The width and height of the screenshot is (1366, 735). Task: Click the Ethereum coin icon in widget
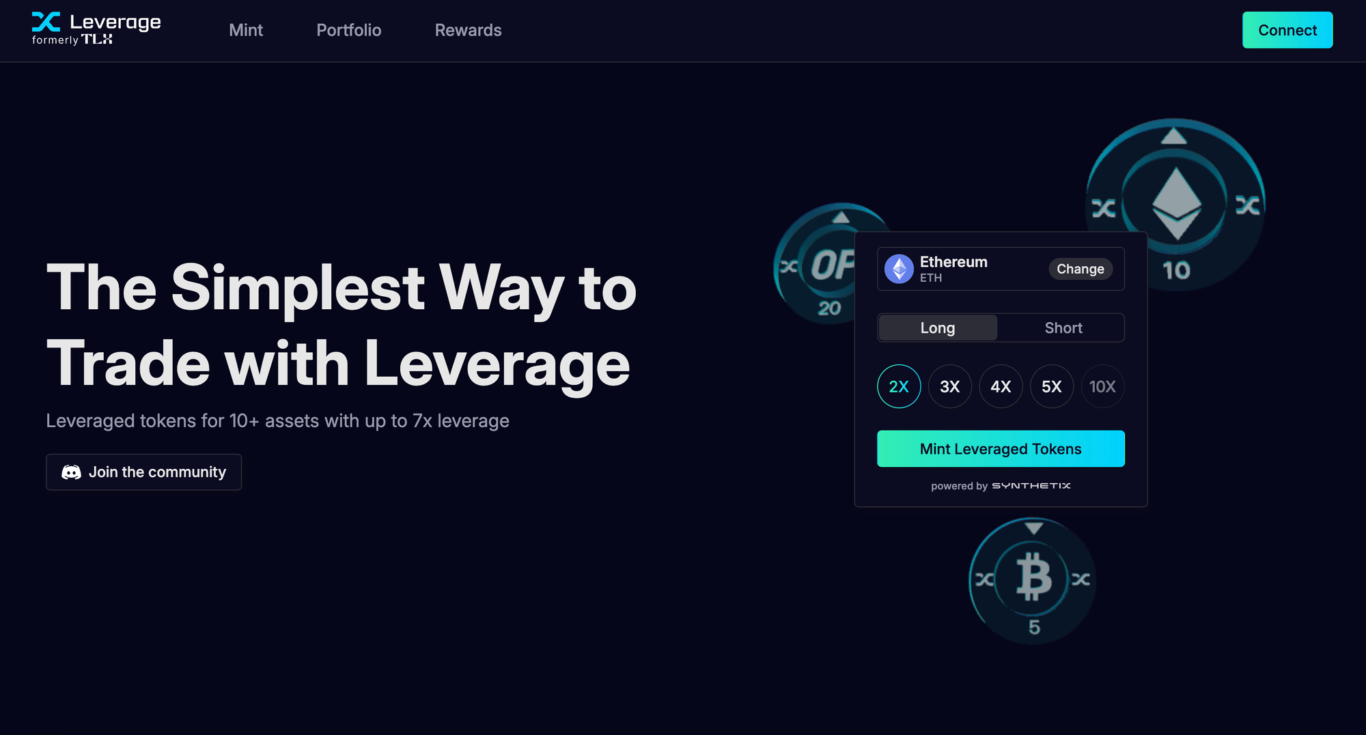point(899,269)
